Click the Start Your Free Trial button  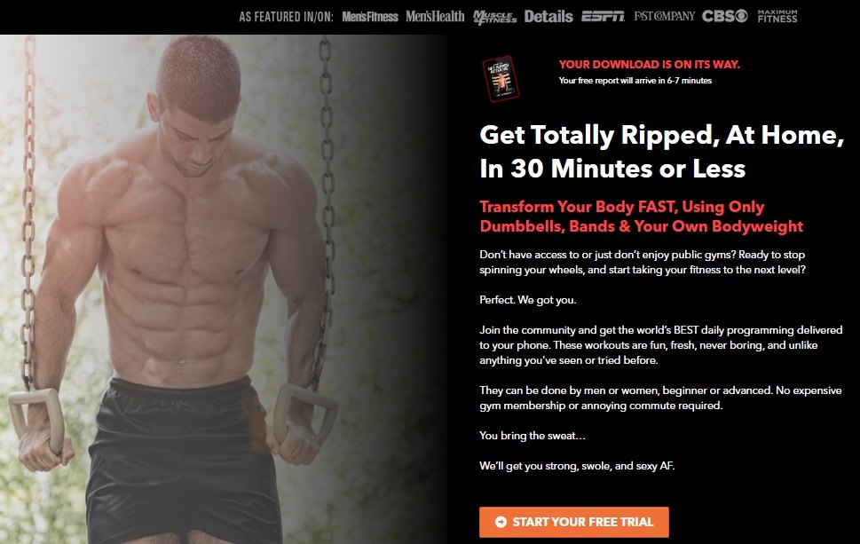click(x=573, y=522)
